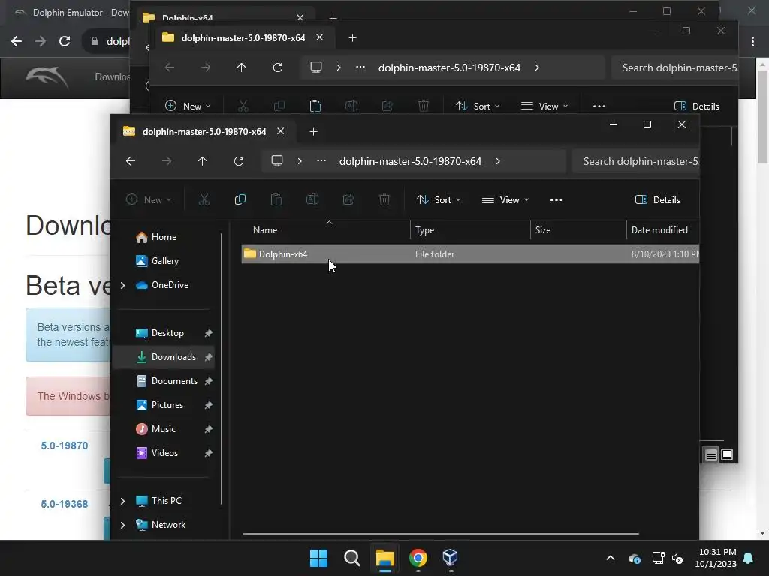Open Pictures from quick access list
The width and height of the screenshot is (769, 576).
(163, 405)
